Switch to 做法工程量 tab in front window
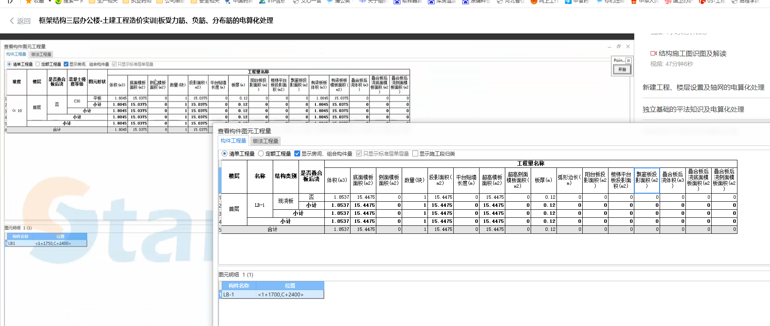The height and width of the screenshot is (326, 770). 266,141
